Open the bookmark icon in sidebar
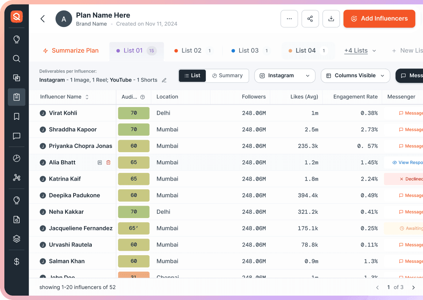This screenshot has height=300, width=423. point(16,117)
